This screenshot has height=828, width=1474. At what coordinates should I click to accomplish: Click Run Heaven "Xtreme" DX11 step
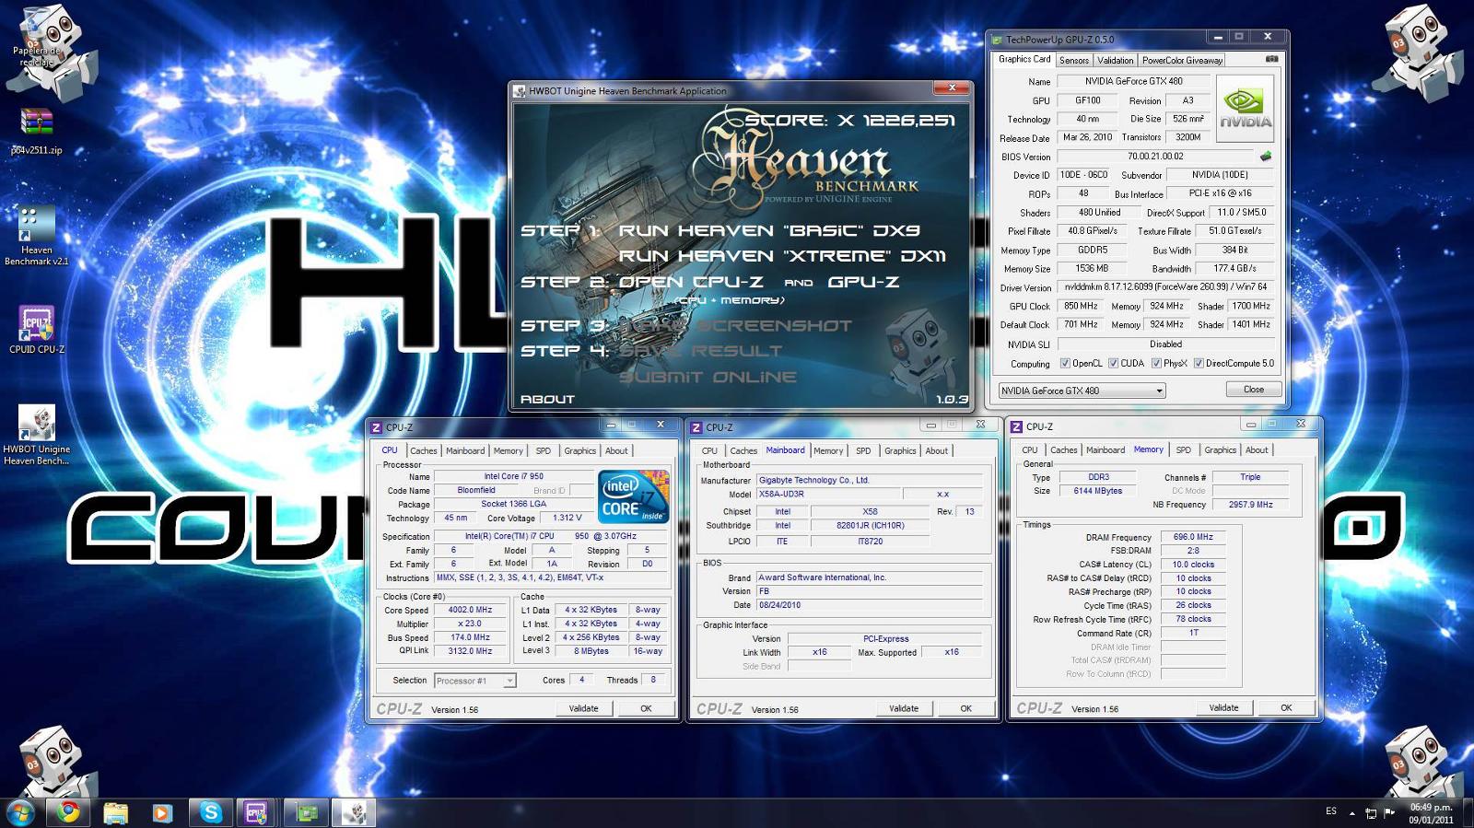[782, 256]
